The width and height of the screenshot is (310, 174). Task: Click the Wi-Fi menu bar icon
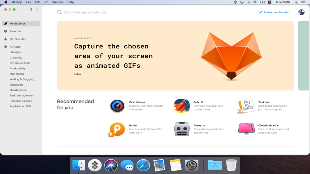255,2
